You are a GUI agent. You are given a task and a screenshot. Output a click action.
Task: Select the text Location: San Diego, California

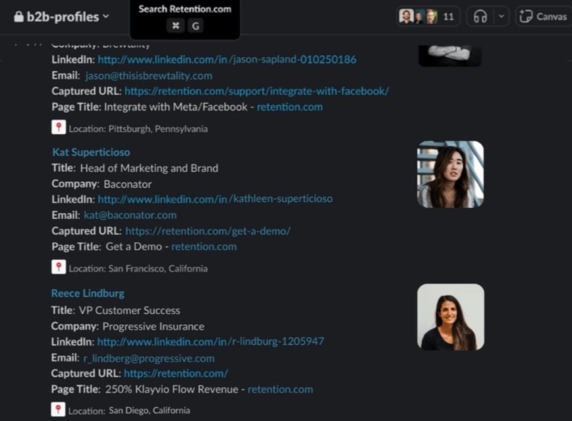pos(129,410)
